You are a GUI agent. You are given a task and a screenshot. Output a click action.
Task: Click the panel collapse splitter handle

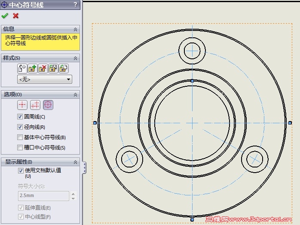(x=84, y=167)
